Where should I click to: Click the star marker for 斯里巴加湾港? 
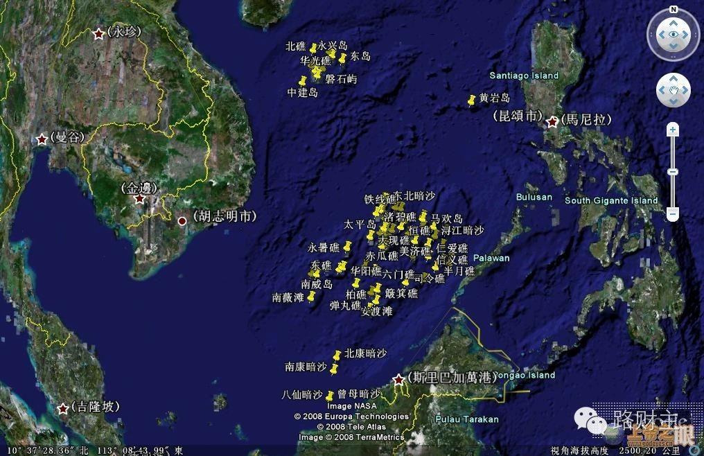click(x=398, y=380)
